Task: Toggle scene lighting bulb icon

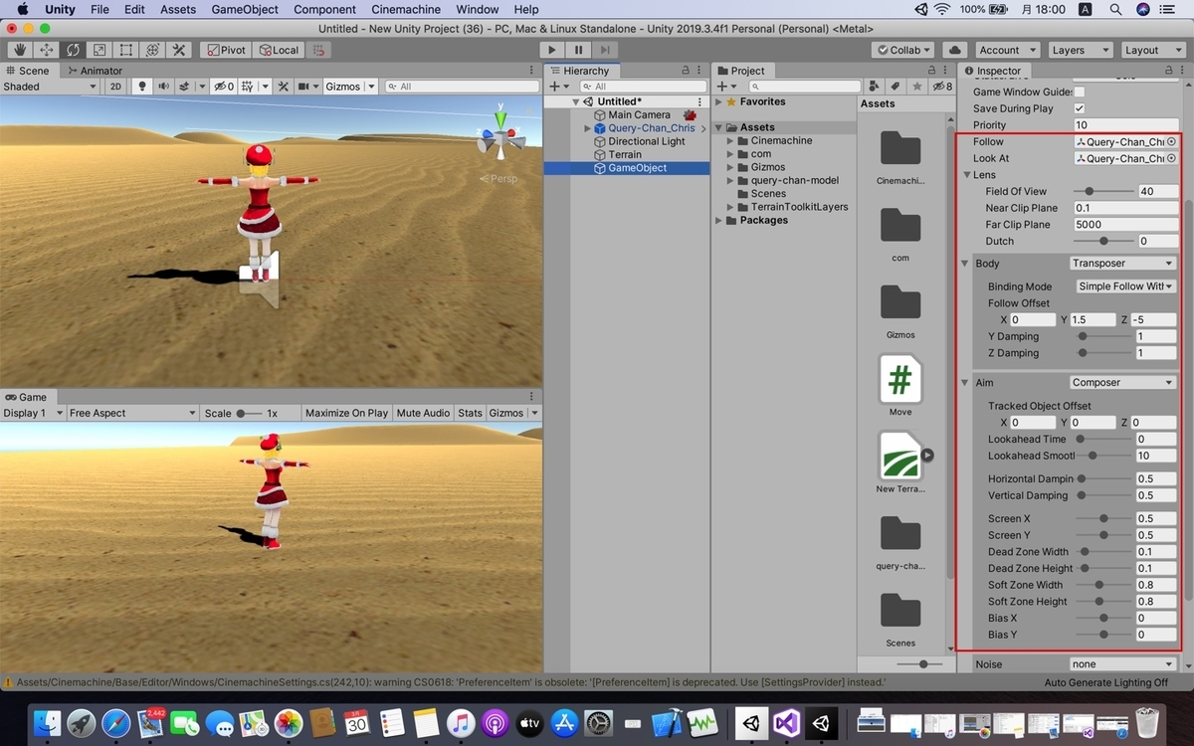Action: 142,87
